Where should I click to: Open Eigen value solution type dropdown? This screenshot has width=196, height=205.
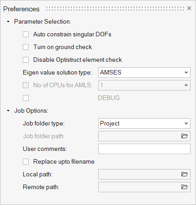click(144, 72)
